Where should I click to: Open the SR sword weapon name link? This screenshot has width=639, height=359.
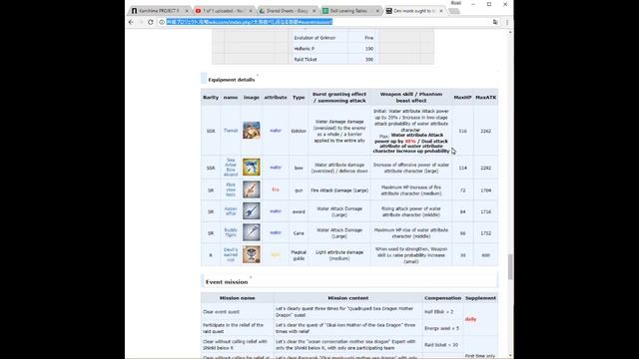(231, 211)
